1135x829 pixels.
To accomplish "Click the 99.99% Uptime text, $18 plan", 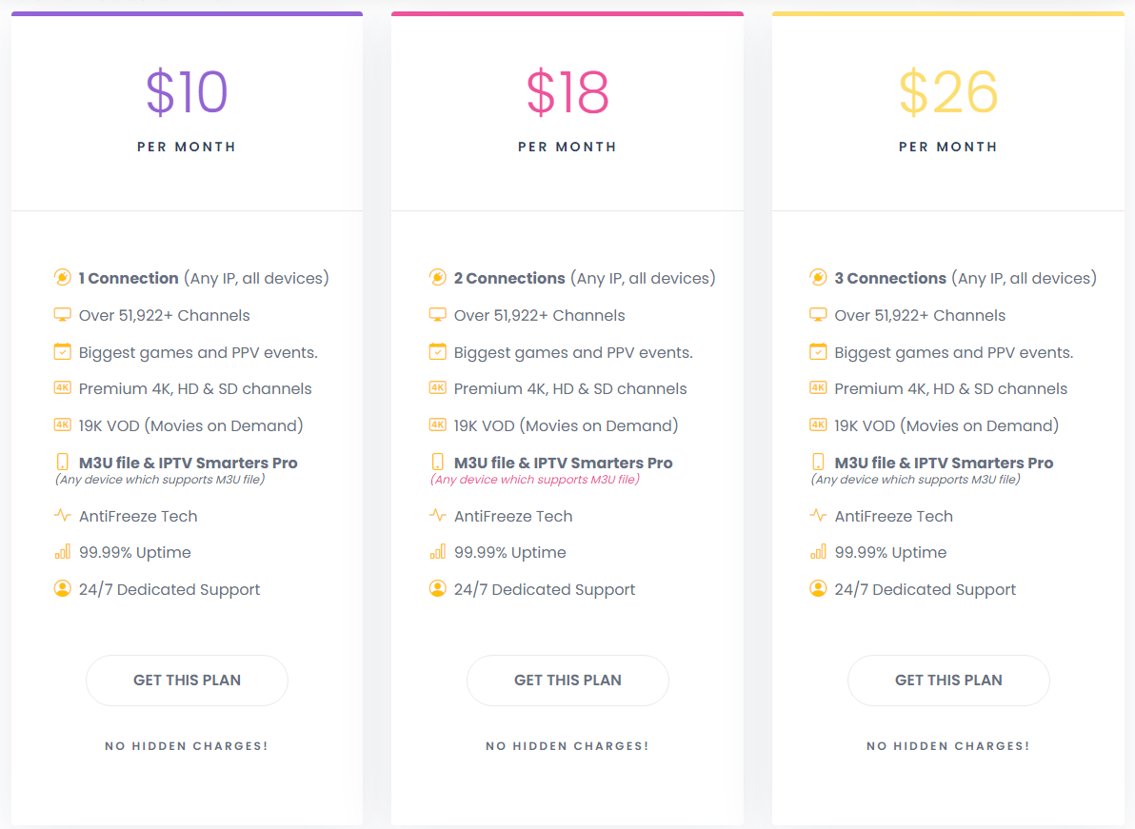I will click(x=509, y=552).
